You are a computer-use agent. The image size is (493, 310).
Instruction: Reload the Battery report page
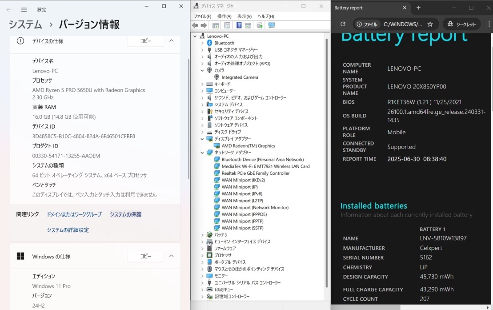[343, 24]
